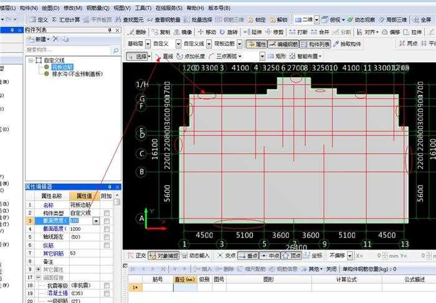
Task: Open the 二维 view mode dropdown
Action: (x=316, y=20)
